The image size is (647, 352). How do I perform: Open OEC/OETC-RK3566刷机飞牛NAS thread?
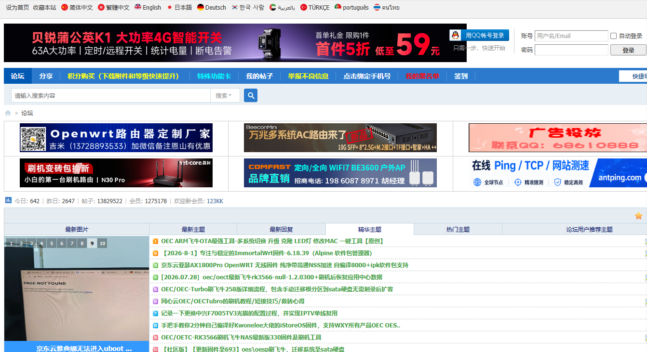[241, 338]
